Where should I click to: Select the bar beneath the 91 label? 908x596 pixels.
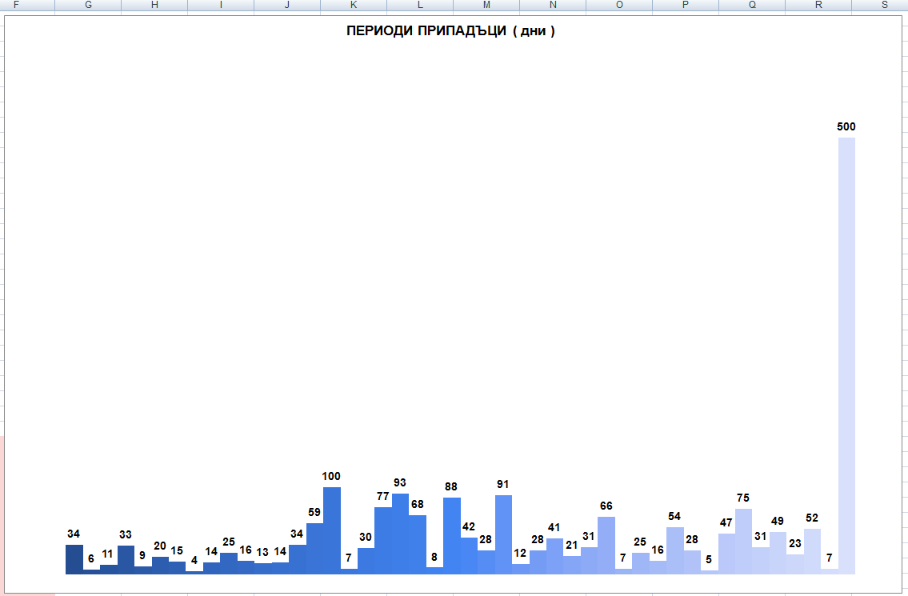[503, 534]
